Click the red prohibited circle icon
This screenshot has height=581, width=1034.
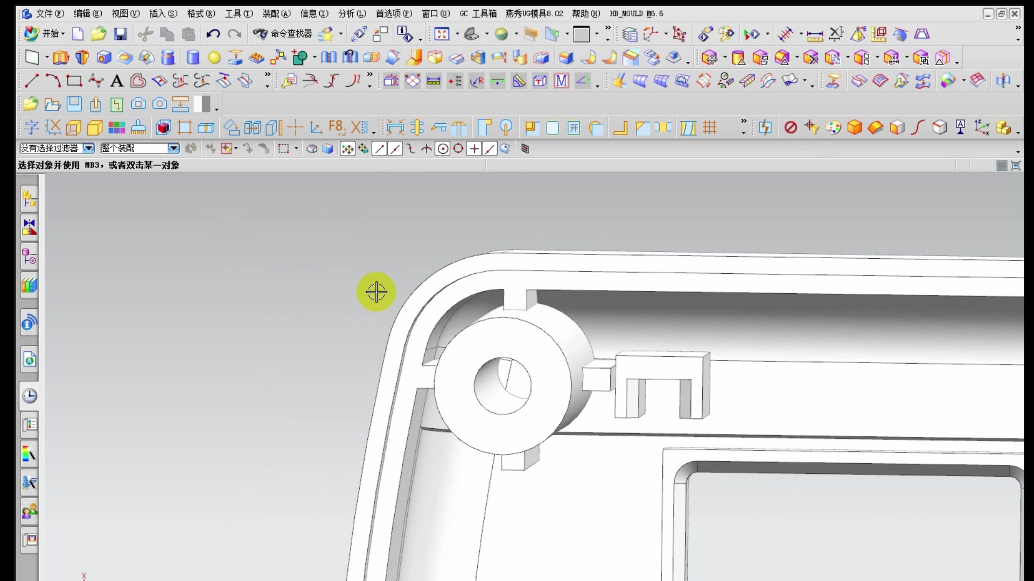(x=790, y=128)
